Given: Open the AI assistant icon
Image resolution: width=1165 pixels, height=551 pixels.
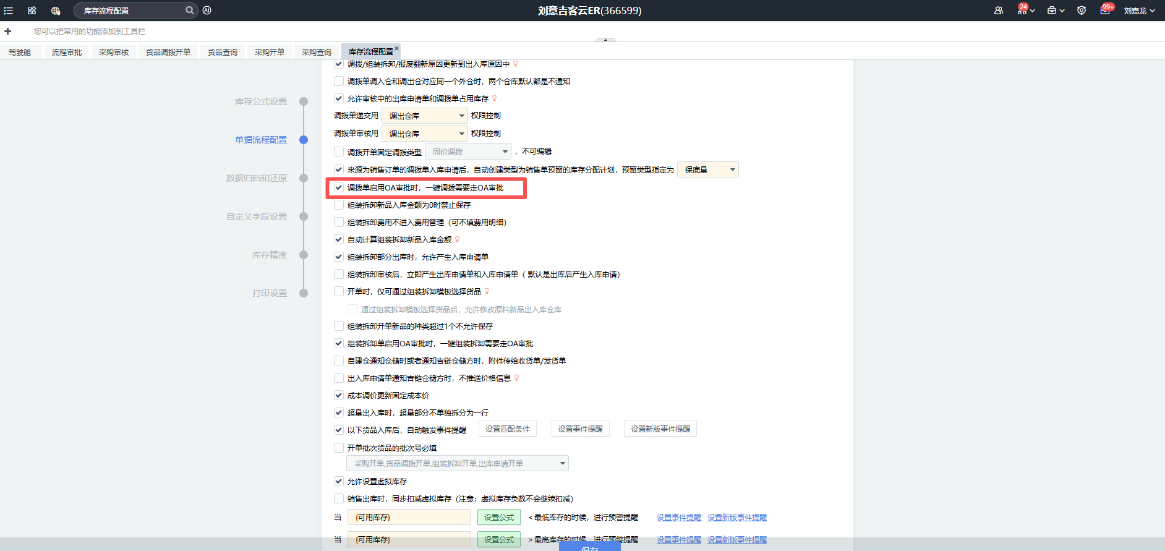Looking at the screenshot, I should 207,11.
